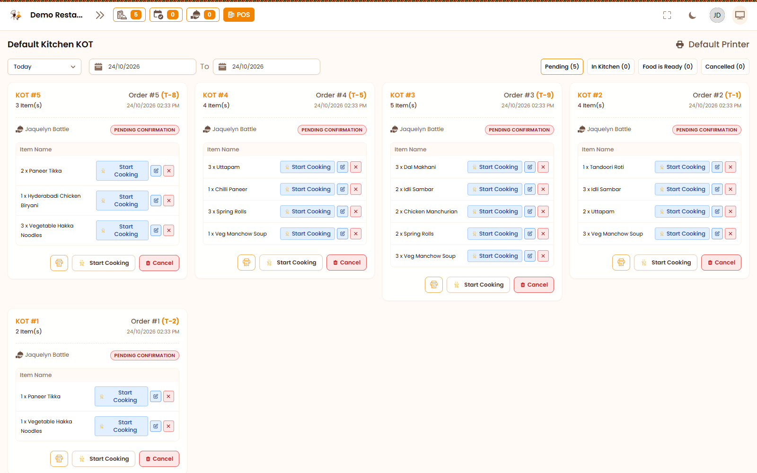Start cooking Paneer Tikka in KOT #5
The width and height of the screenshot is (757, 473).
pos(122,171)
